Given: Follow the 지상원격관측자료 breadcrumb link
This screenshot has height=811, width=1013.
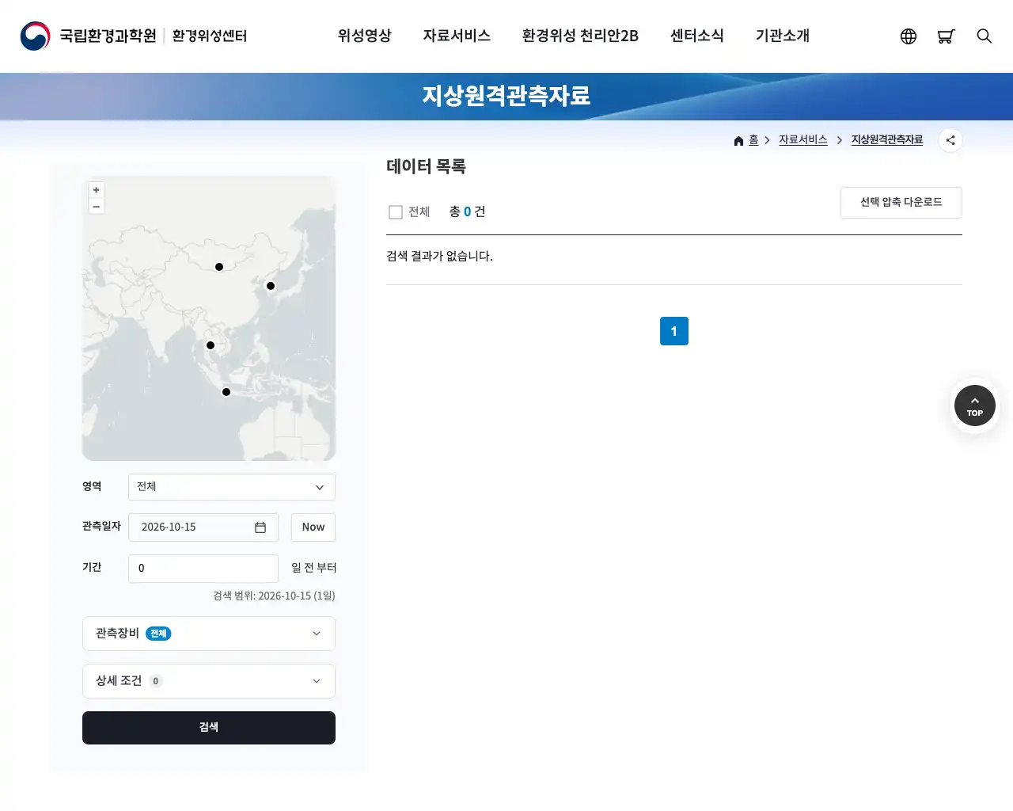Looking at the screenshot, I should (x=887, y=140).
